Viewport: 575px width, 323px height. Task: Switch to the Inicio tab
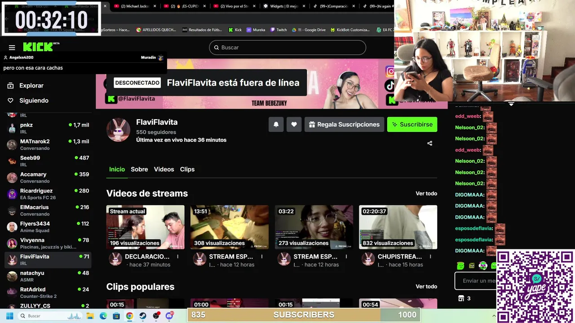(117, 169)
